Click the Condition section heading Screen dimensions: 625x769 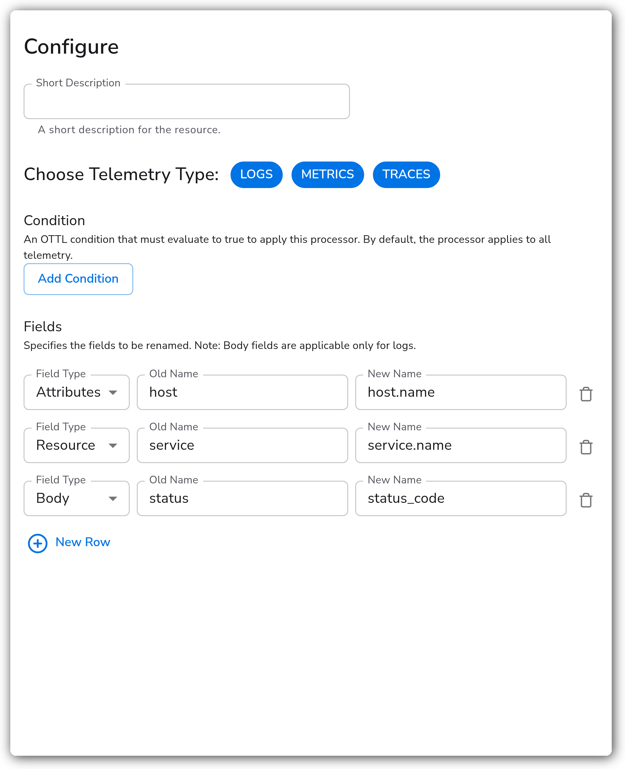[54, 220]
